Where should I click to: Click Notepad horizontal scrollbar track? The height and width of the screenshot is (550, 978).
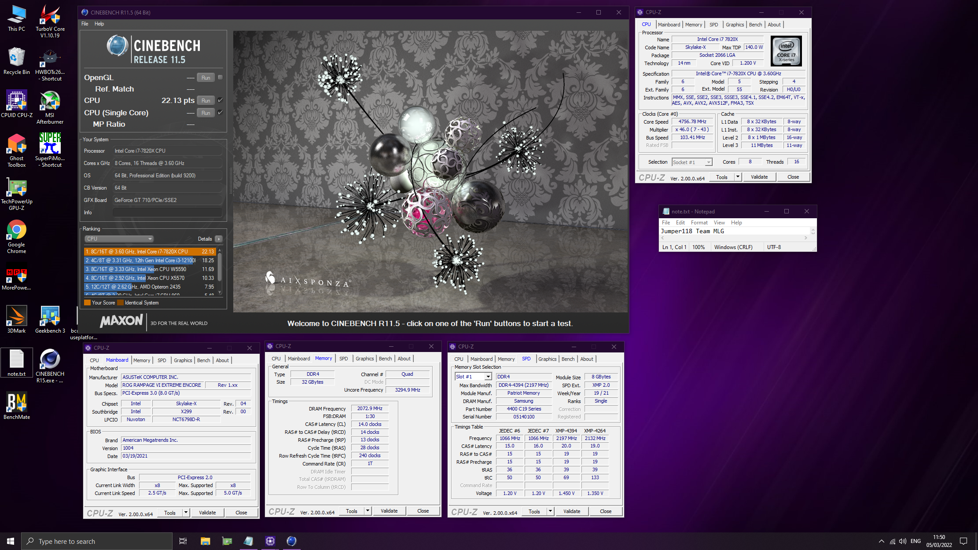[734, 238]
